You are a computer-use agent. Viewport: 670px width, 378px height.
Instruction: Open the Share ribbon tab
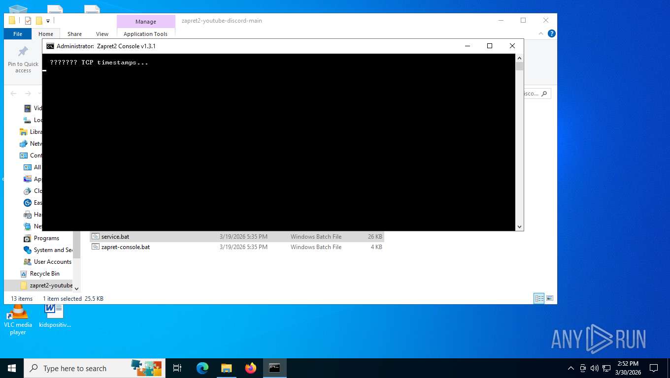pos(74,34)
